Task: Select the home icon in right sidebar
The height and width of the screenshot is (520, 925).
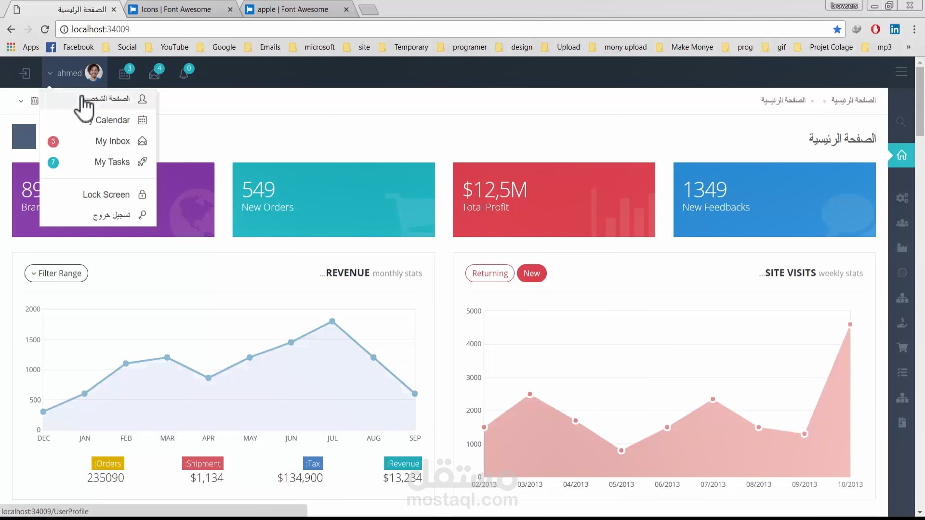Action: coord(901,155)
